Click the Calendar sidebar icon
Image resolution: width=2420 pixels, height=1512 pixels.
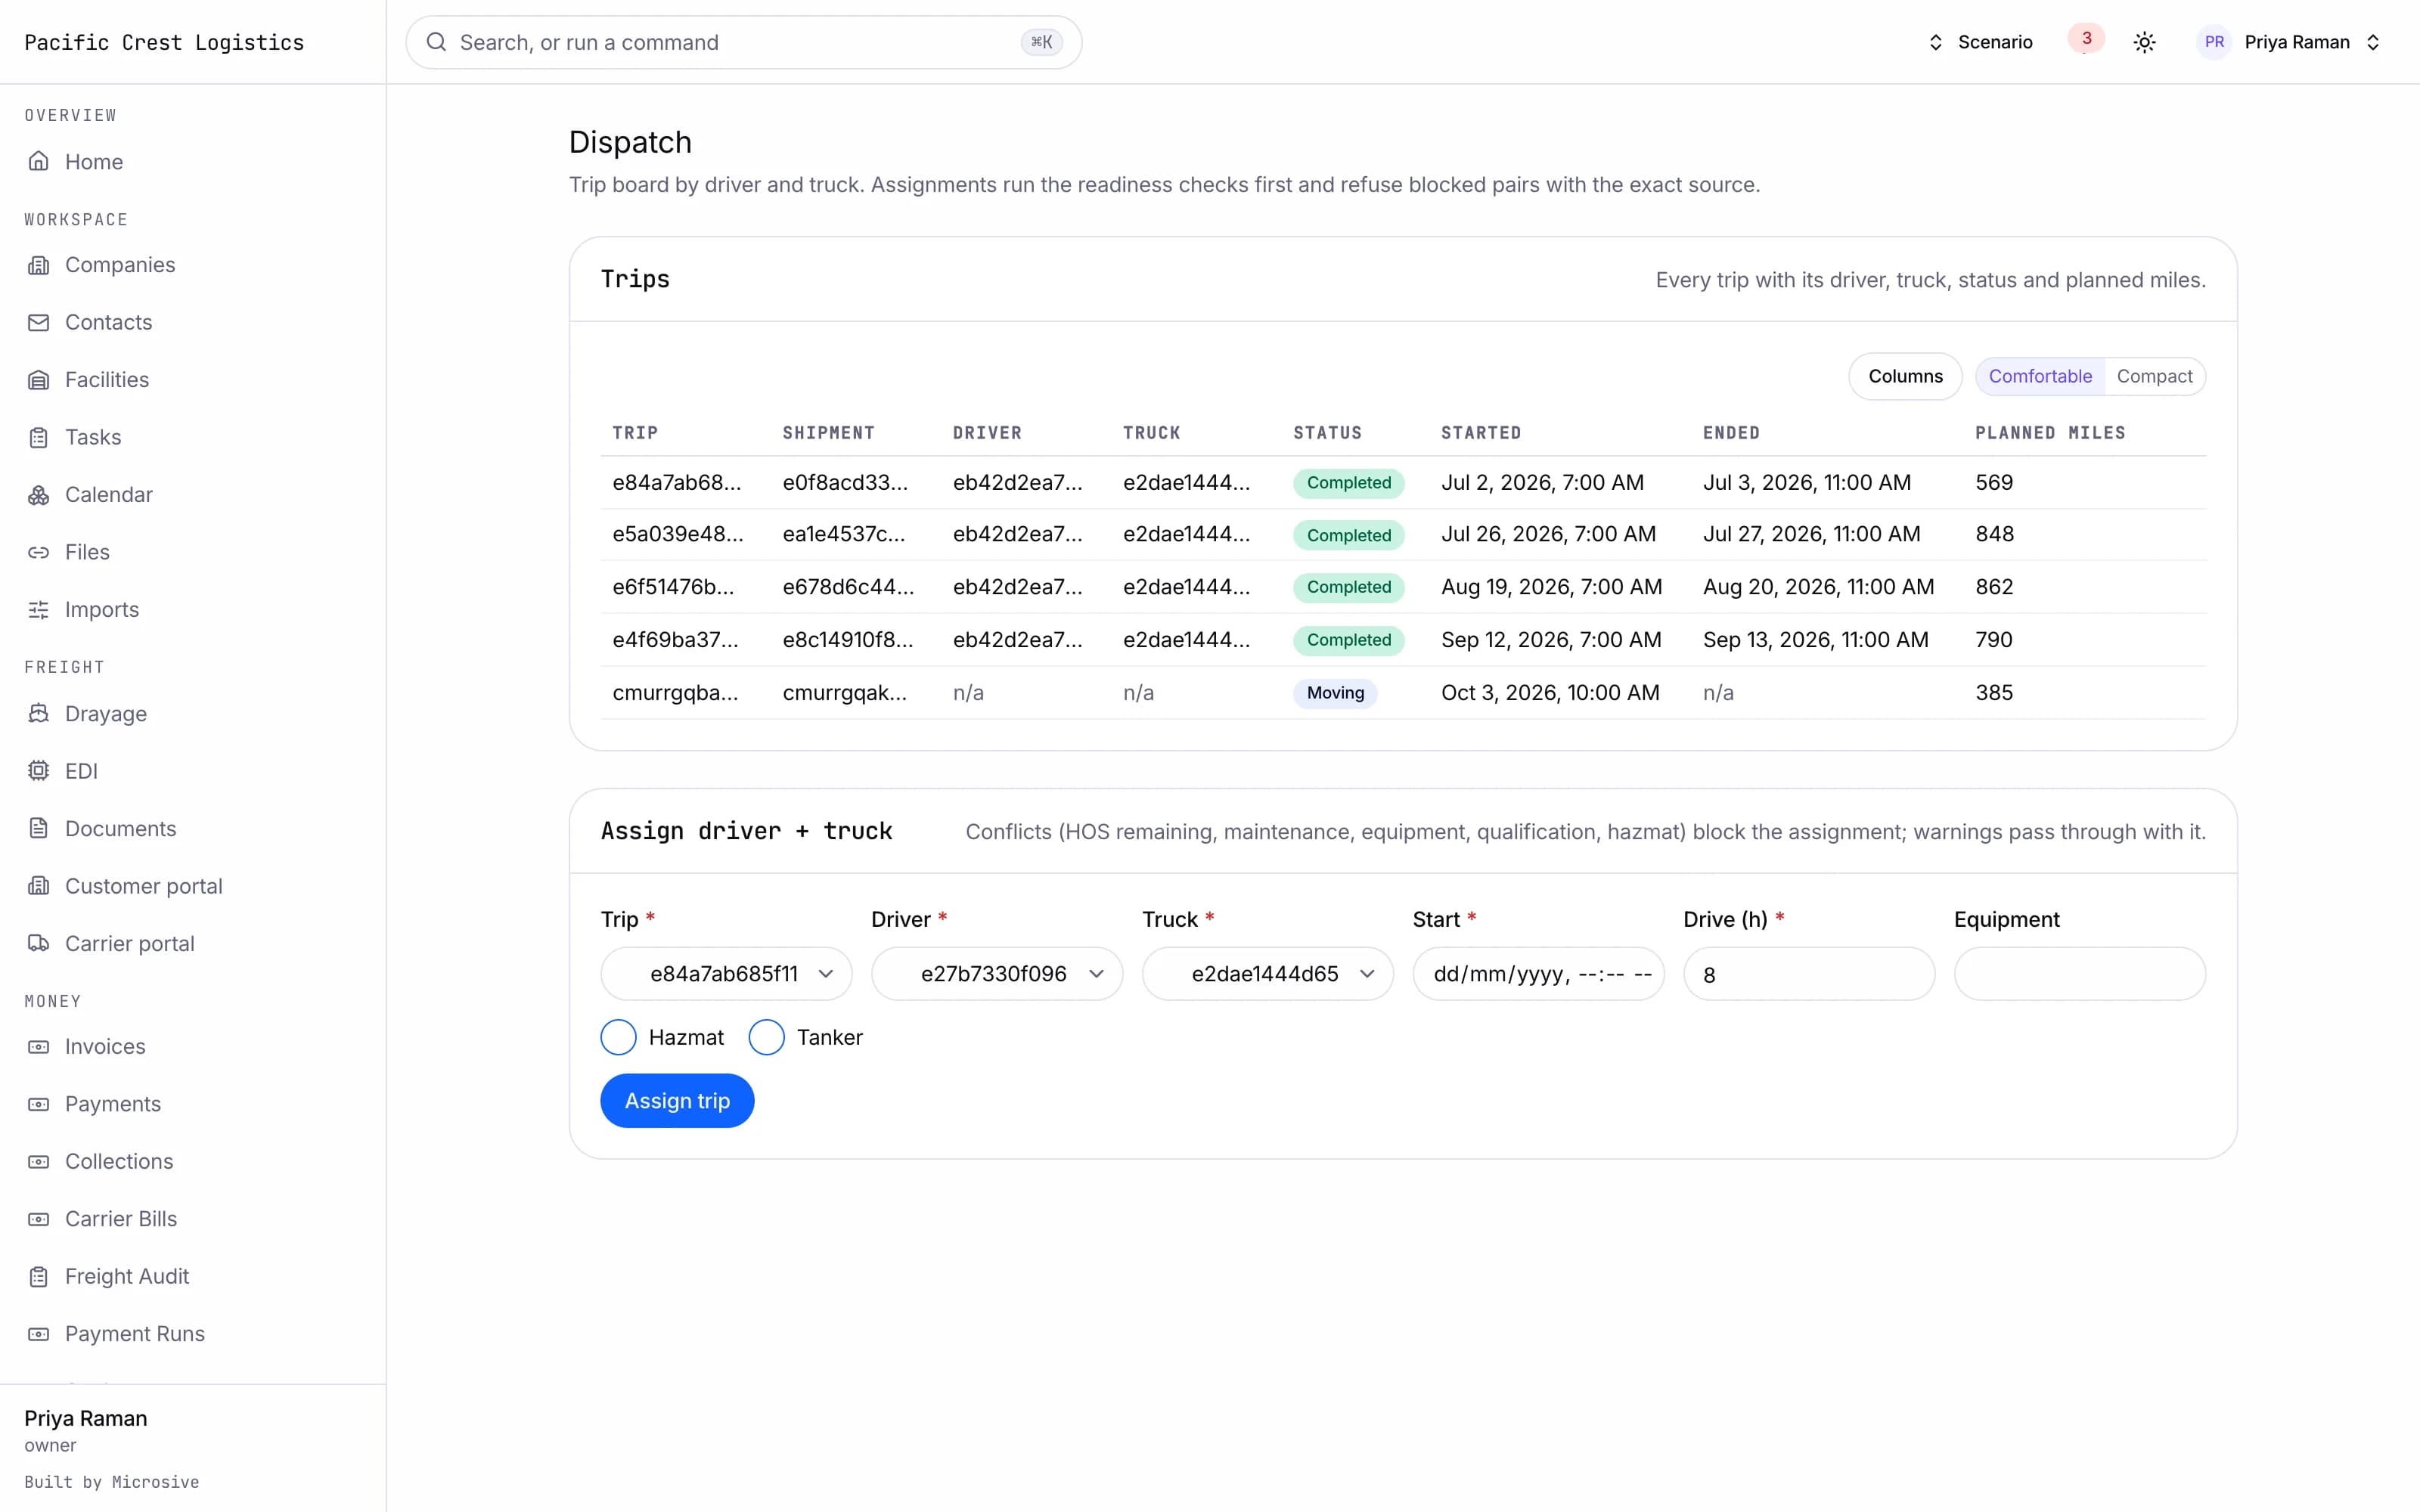point(38,495)
